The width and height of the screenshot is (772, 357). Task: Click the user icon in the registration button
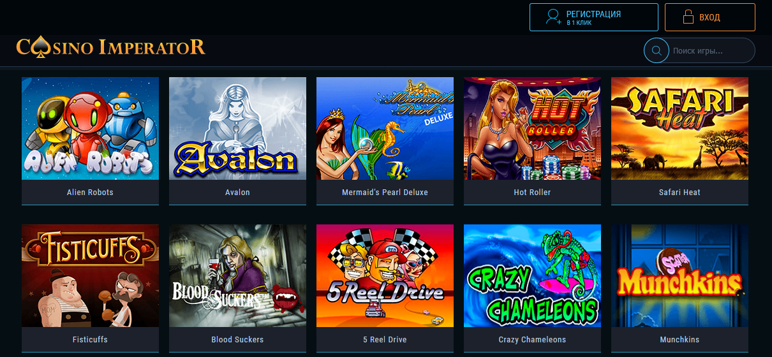[553, 17]
